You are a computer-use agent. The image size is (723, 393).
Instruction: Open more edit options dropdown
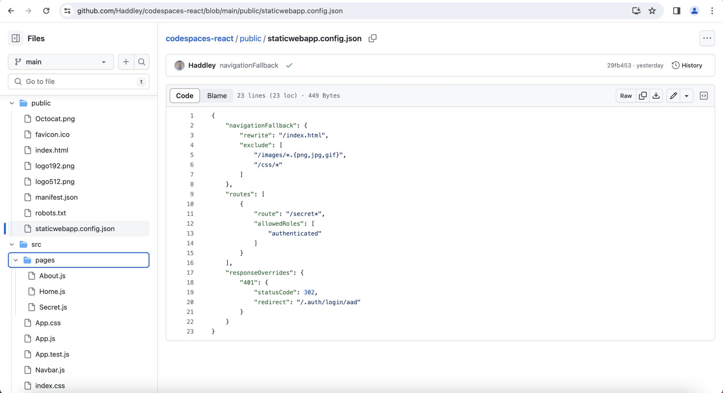coord(686,96)
